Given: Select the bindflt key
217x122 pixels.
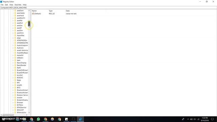Looking at the screenshot, I should pyautogui.click(x=19, y=85).
